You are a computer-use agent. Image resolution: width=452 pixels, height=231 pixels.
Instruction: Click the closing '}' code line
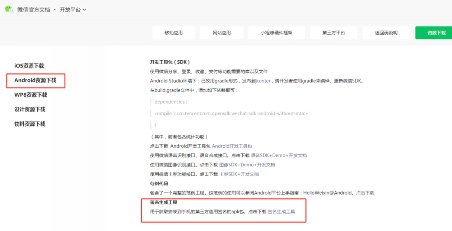point(155,125)
